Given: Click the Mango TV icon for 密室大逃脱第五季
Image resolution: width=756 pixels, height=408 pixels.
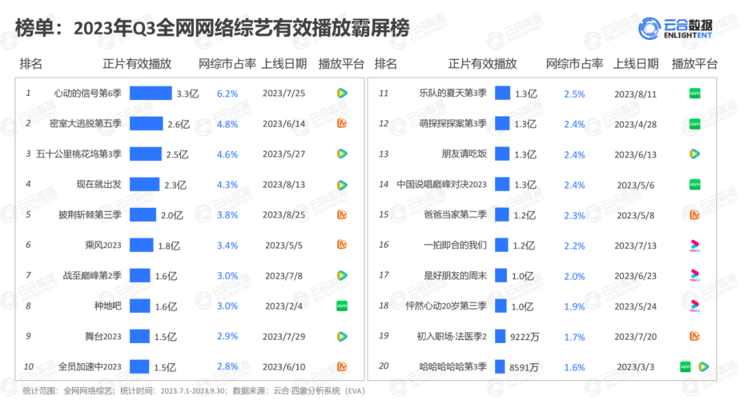Looking at the screenshot, I should coord(342,124).
